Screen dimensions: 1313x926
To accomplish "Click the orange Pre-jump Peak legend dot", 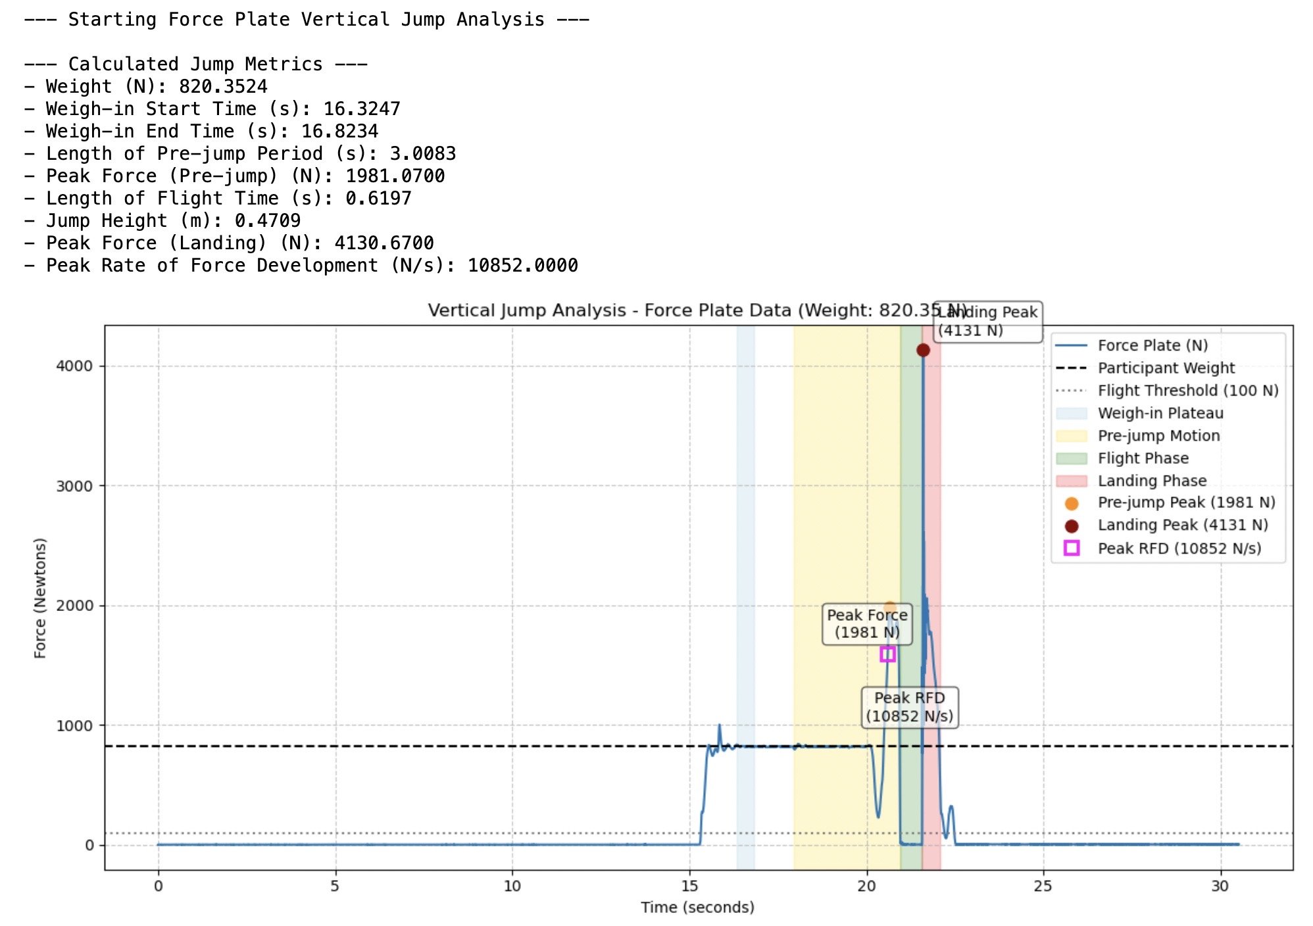I will click(x=1071, y=503).
